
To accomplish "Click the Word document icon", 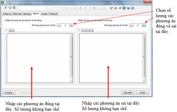I will coord(132,8).
